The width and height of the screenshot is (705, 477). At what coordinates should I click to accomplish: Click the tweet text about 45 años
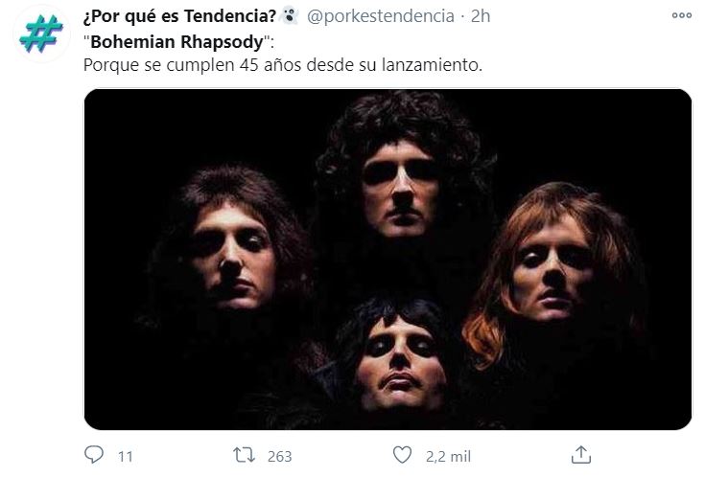click(x=283, y=65)
